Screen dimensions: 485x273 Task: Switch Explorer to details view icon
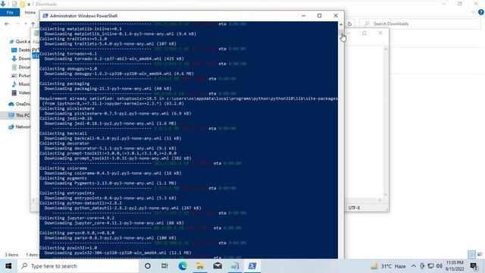tap(471, 255)
